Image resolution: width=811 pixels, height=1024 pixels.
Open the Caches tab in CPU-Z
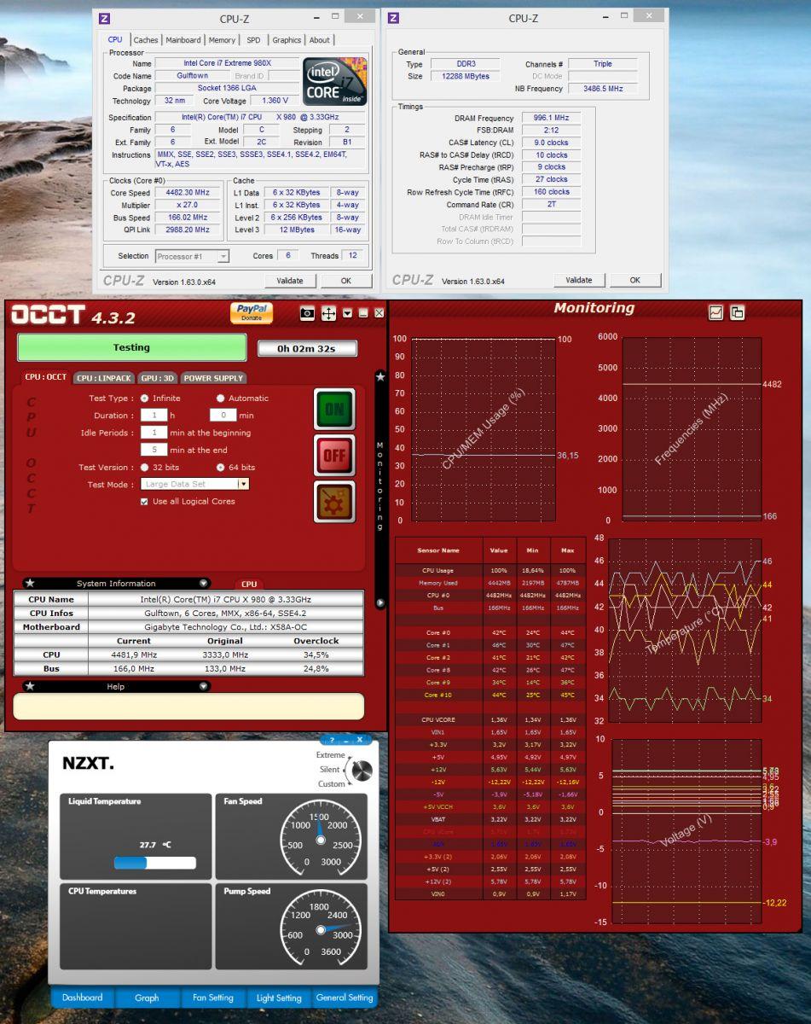[x=146, y=40]
